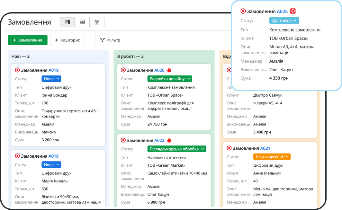Image resolution: width=342 pixels, height=210 pixels.
Task: Open status dropdown Нове on order A019
Action: pyautogui.click(x=51, y=79)
